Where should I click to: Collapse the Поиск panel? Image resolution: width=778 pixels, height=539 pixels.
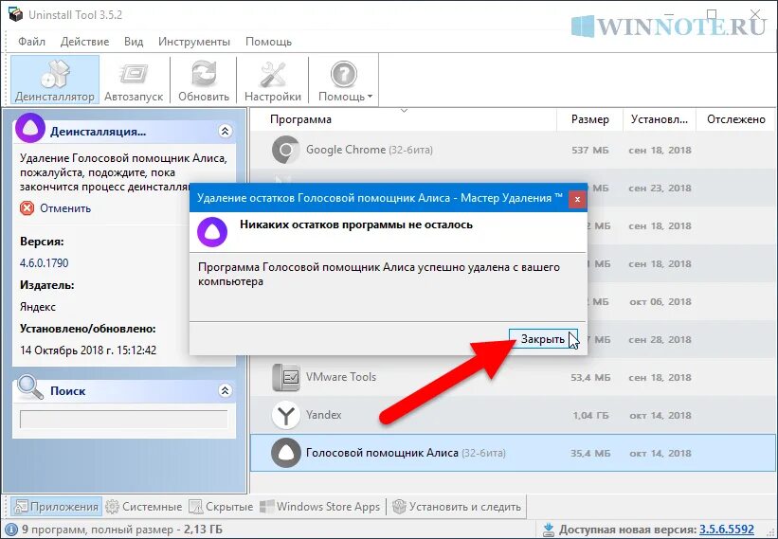point(225,390)
